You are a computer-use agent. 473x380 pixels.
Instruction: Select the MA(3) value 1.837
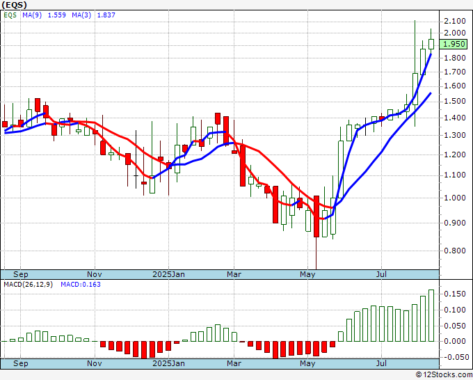click(106, 15)
